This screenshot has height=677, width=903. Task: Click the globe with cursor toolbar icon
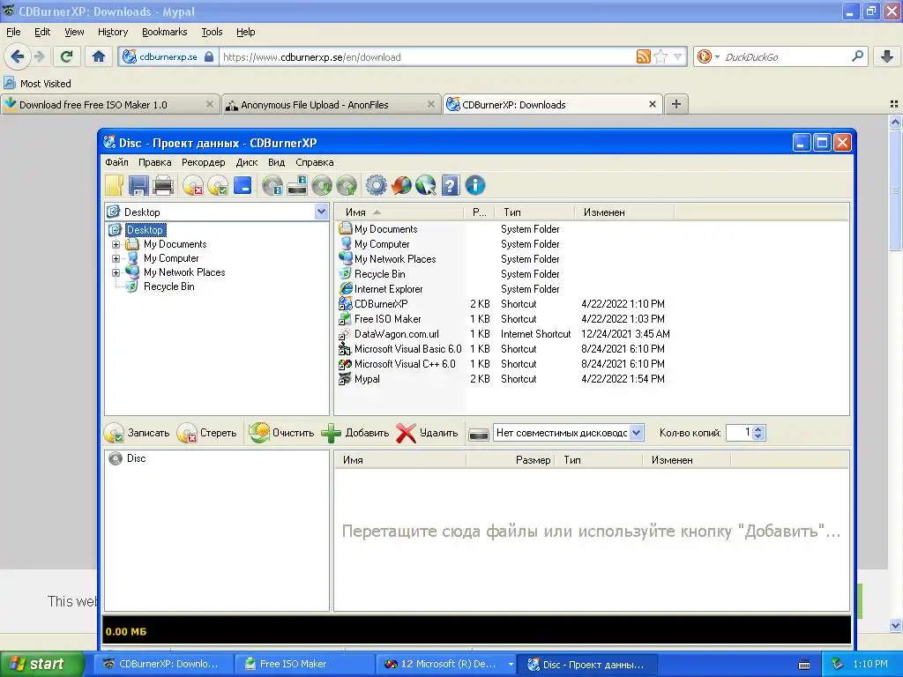coord(426,185)
